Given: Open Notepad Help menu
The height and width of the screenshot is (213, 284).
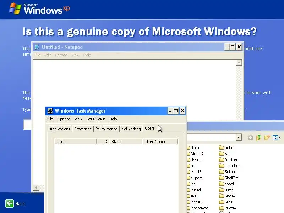Looking at the screenshot, I should pos(87,55).
